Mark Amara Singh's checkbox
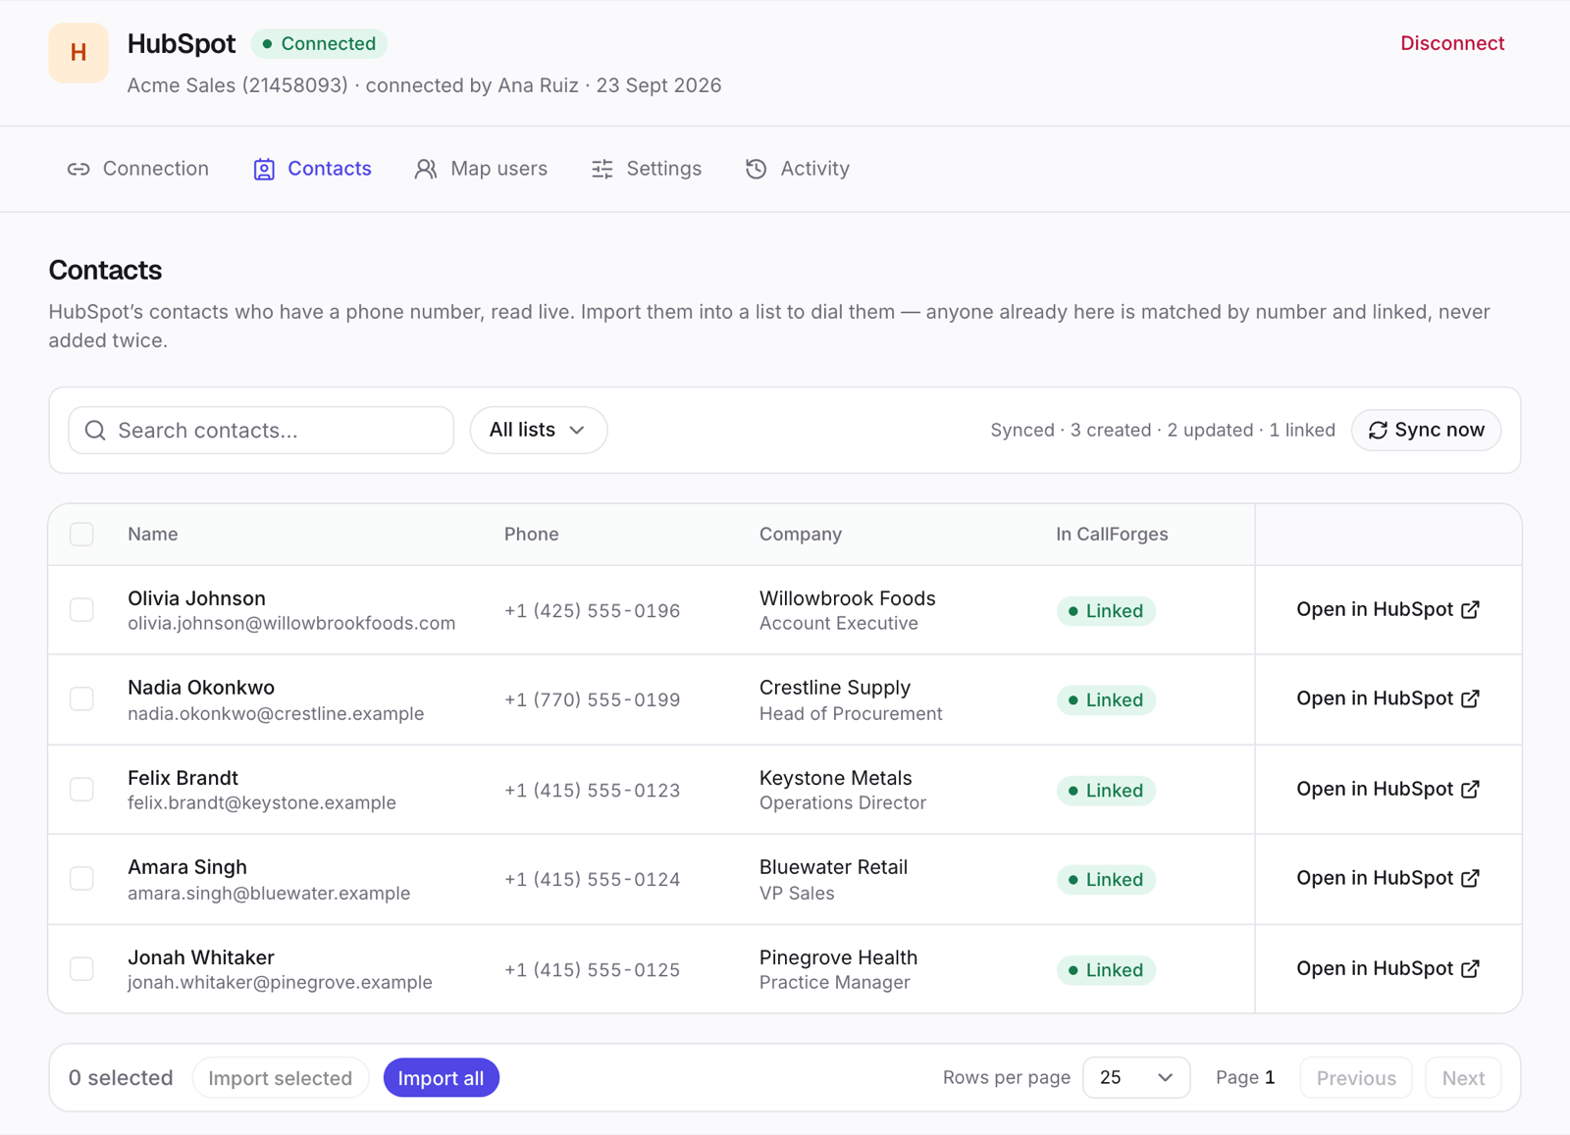The width and height of the screenshot is (1570, 1135). coord(81,879)
